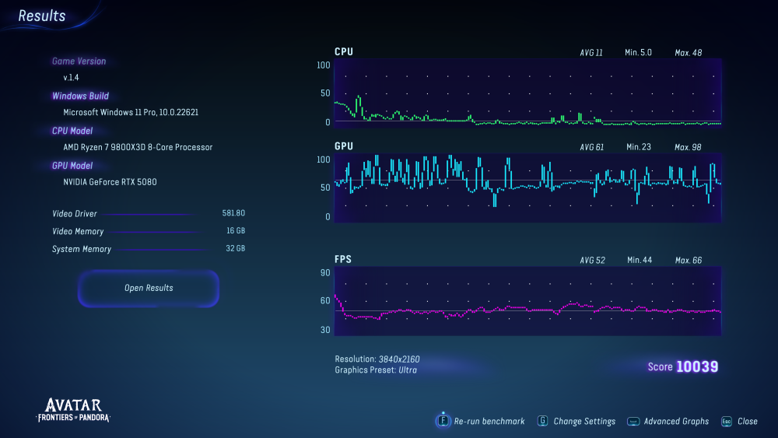The width and height of the screenshot is (778, 438).
Task: Select the AMD Ryzen 7 9800X3D processor text
Action: (x=138, y=147)
